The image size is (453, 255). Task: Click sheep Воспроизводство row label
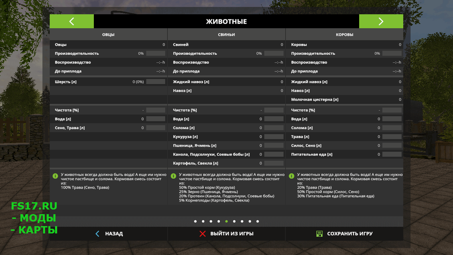coord(73,62)
